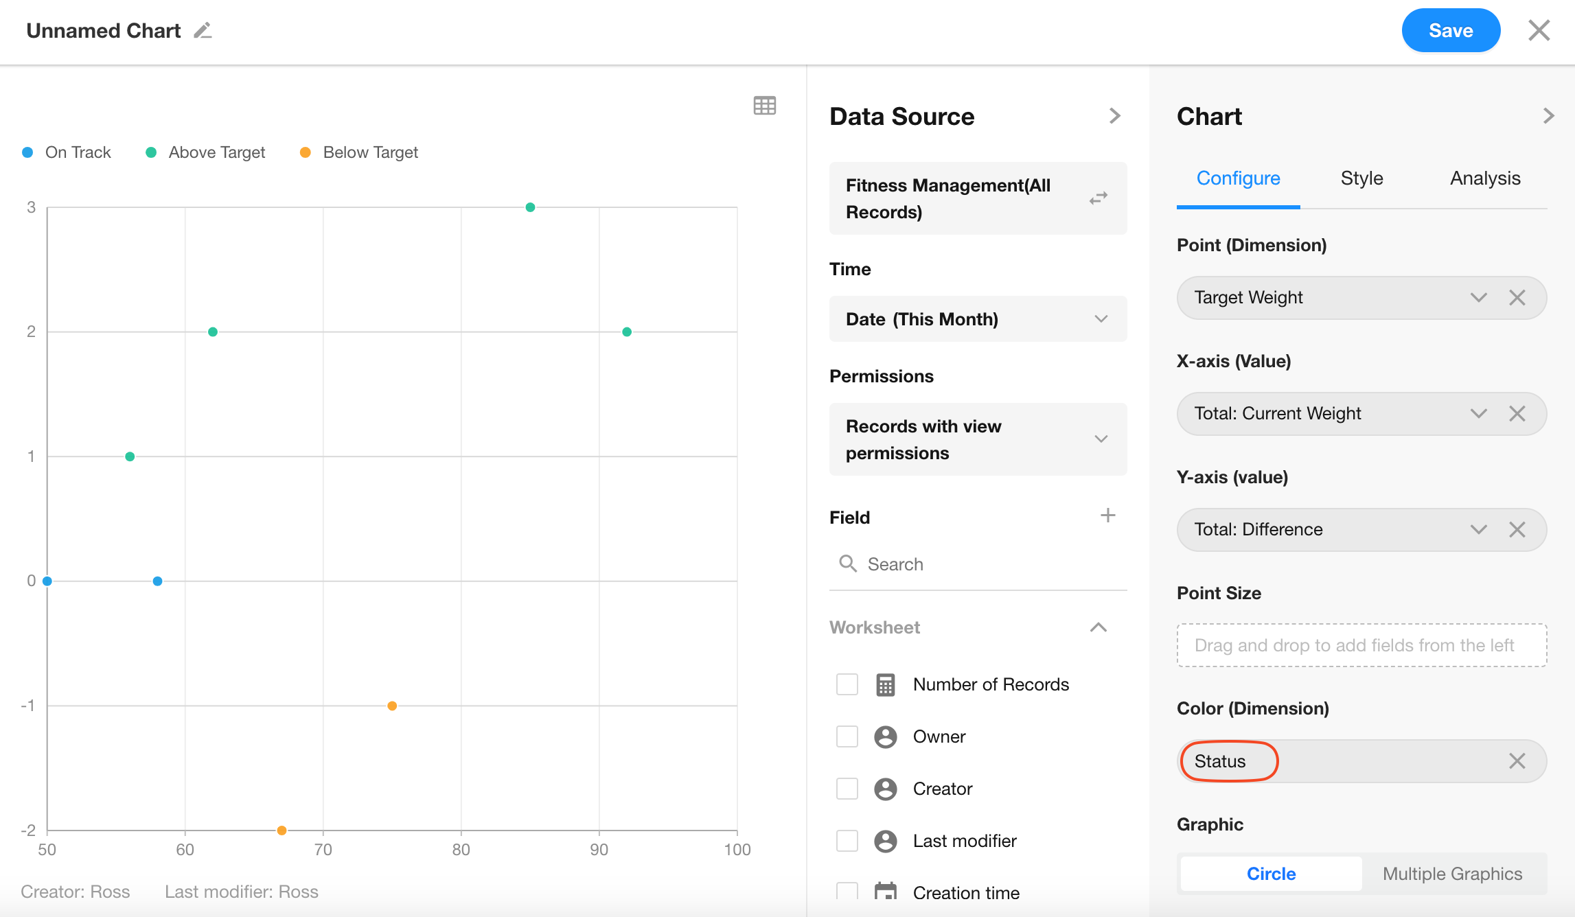The width and height of the screenshot is (1575, 917).
Task: Collapse the Worksheet section
Action: [x=1098, y=627]
